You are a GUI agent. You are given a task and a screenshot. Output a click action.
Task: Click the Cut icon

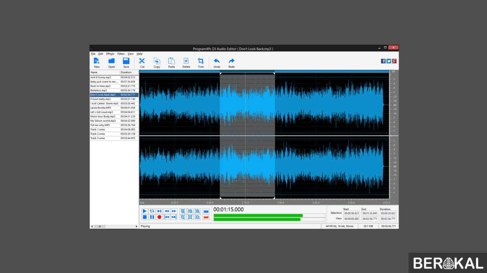pyautogui.click(x=142, y=62)
